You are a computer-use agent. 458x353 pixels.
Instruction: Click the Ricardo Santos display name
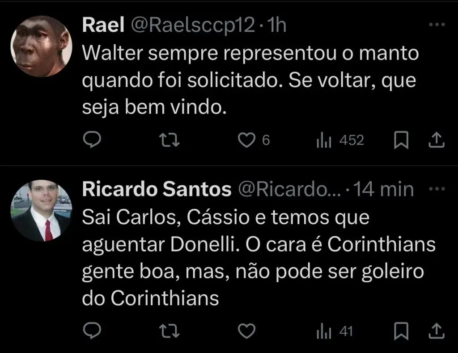tap(157, 190)
